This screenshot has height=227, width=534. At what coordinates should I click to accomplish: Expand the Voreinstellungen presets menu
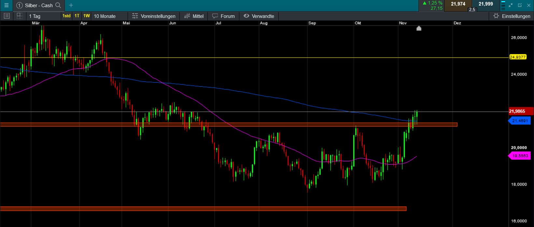click(154, 16)
